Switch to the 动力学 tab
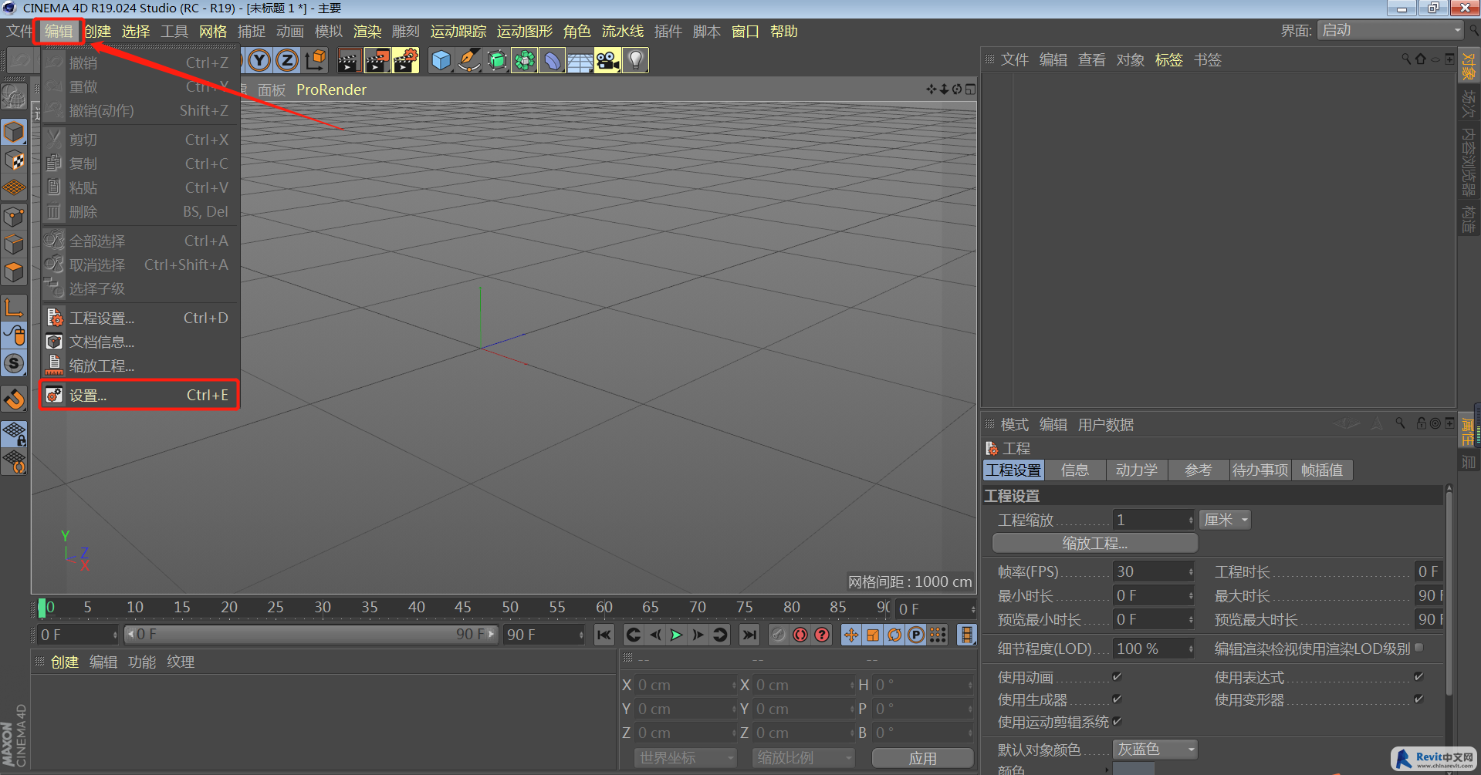The width and height of the screenshot is (1481, 775). (x=1137, y=470)
